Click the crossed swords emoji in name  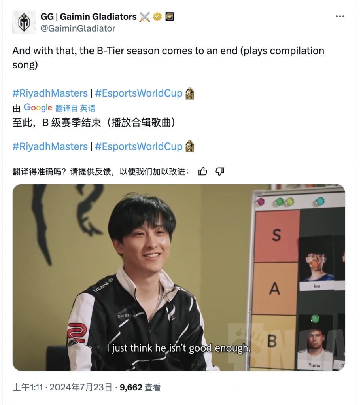(x=145, y=17)
